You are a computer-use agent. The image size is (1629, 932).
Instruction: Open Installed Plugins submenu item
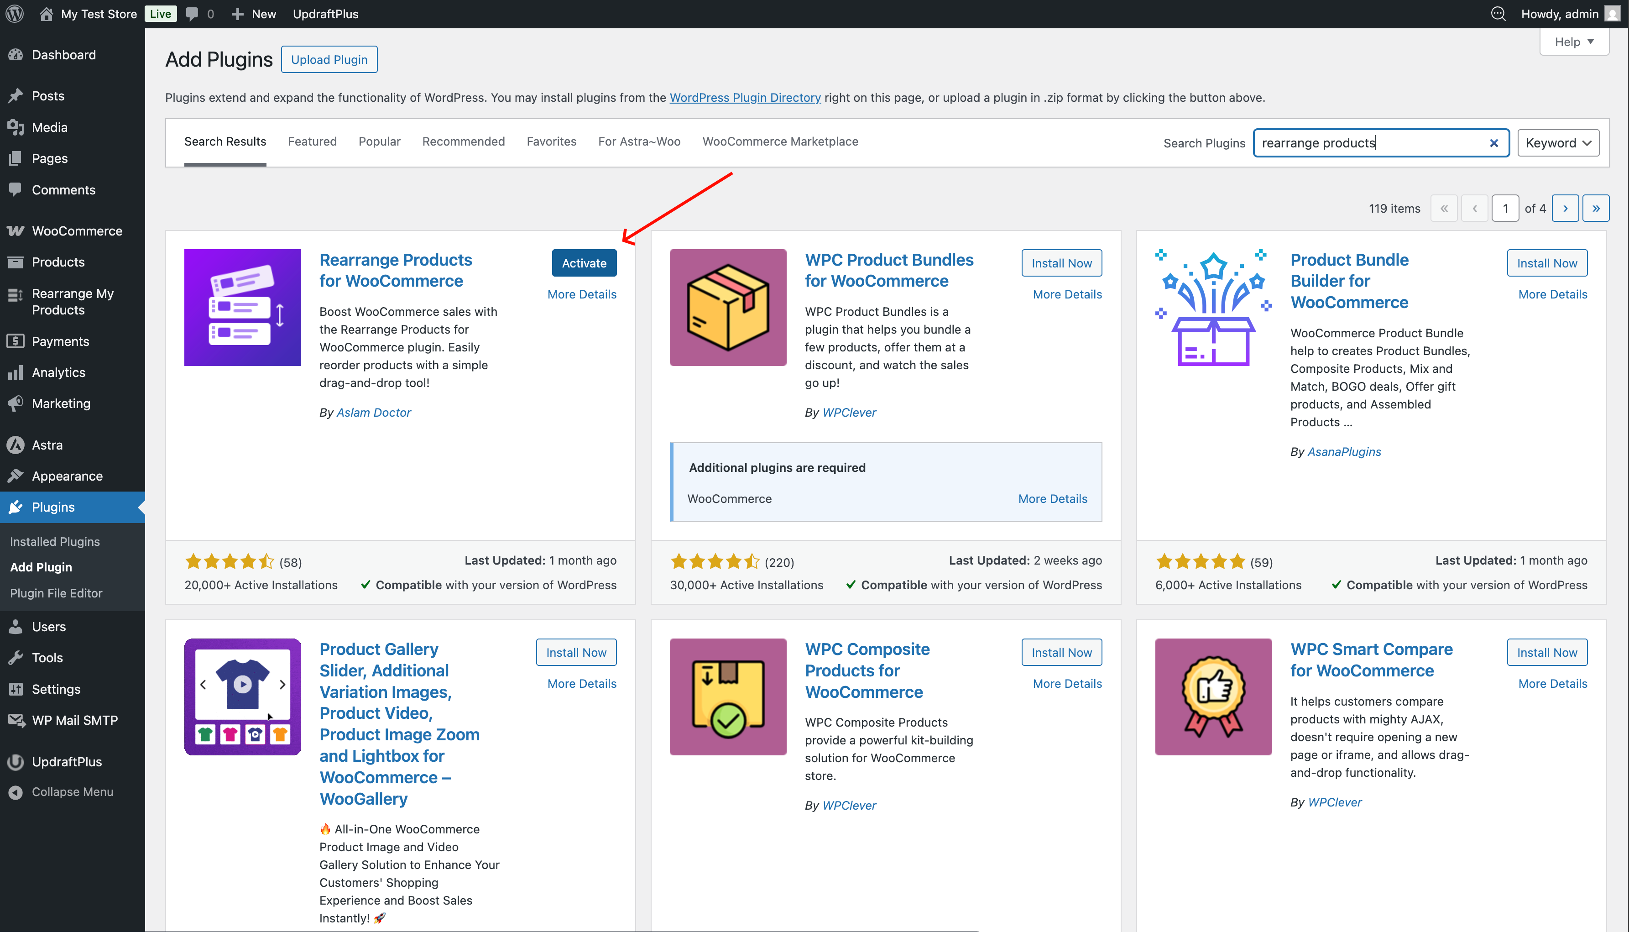[55, 541]
